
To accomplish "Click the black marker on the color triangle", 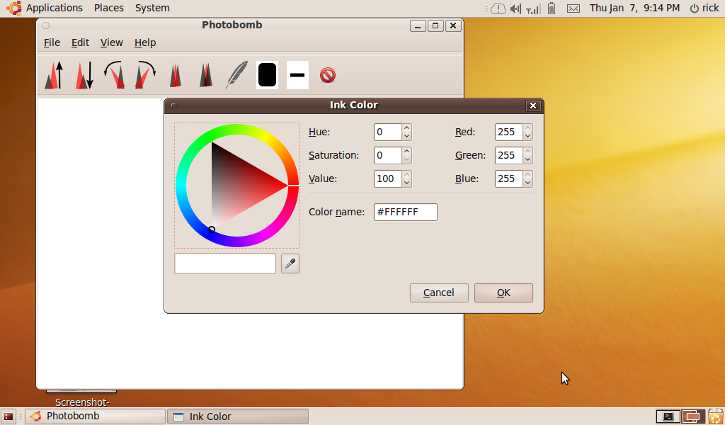I will coord(211,229).
